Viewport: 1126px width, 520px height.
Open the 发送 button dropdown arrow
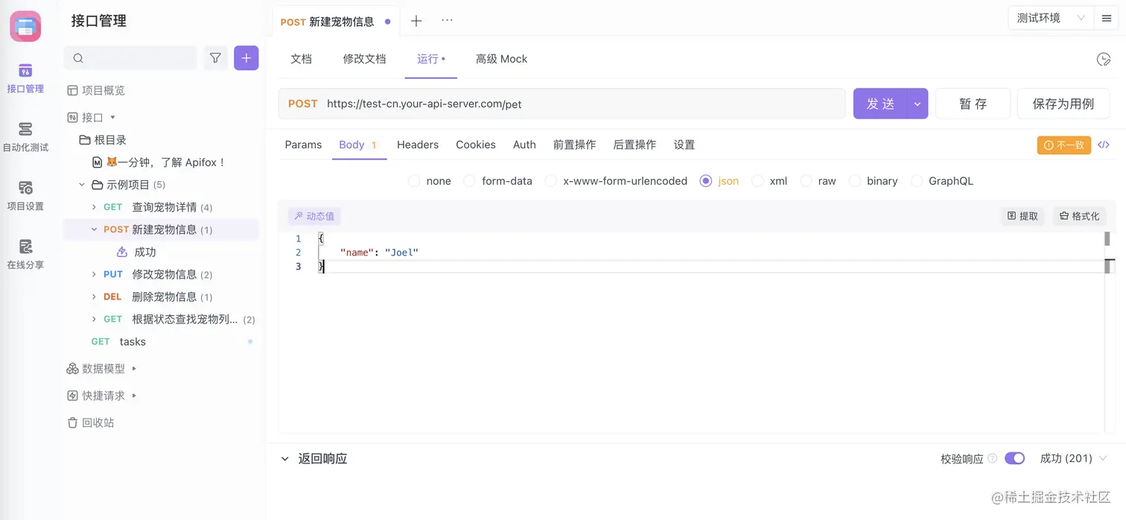coord(917,104)
